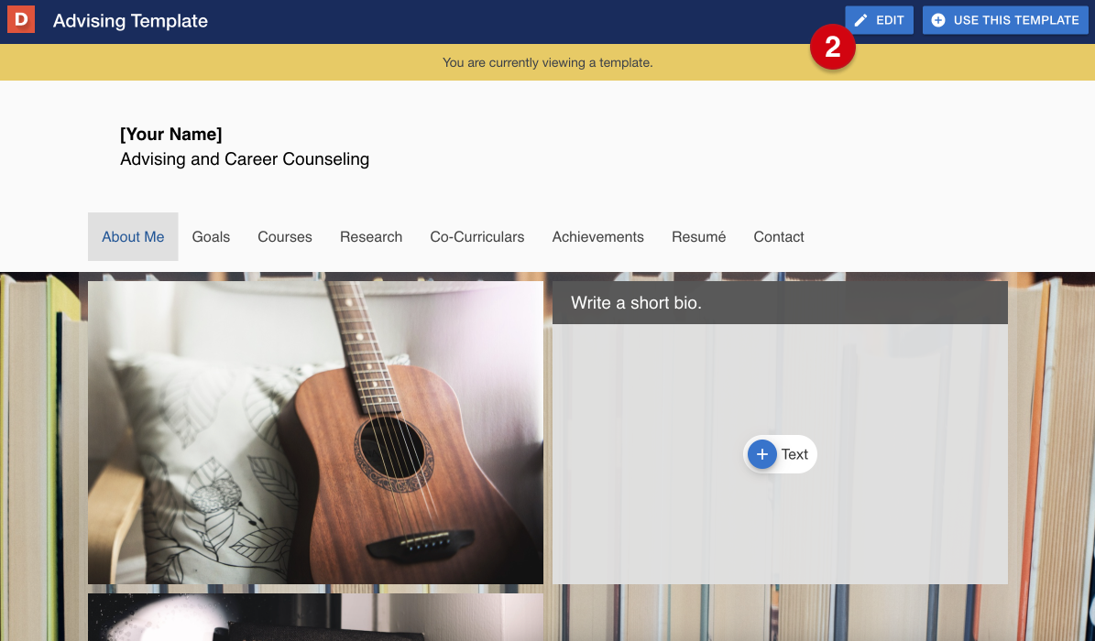Click Advising and Career Counseling subtitle
Screen dimensions: 1095x641
(245, 159)
